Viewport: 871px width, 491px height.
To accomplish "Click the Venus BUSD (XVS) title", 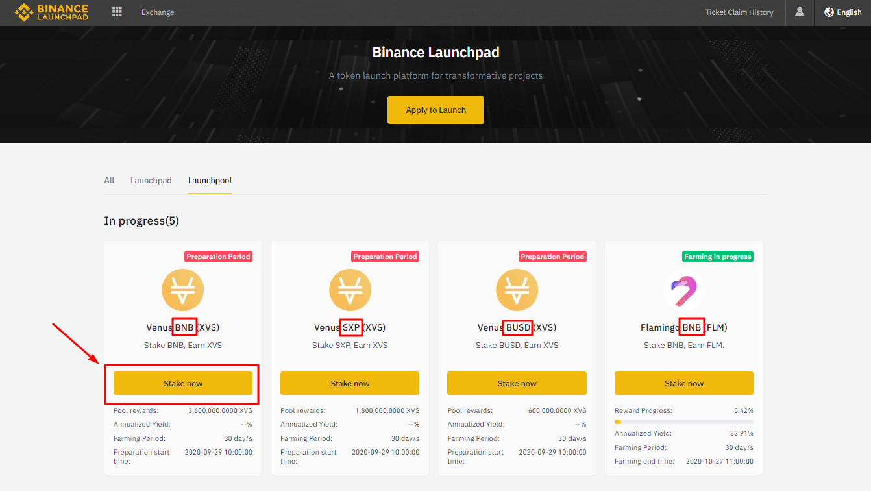I will point(517,327).
